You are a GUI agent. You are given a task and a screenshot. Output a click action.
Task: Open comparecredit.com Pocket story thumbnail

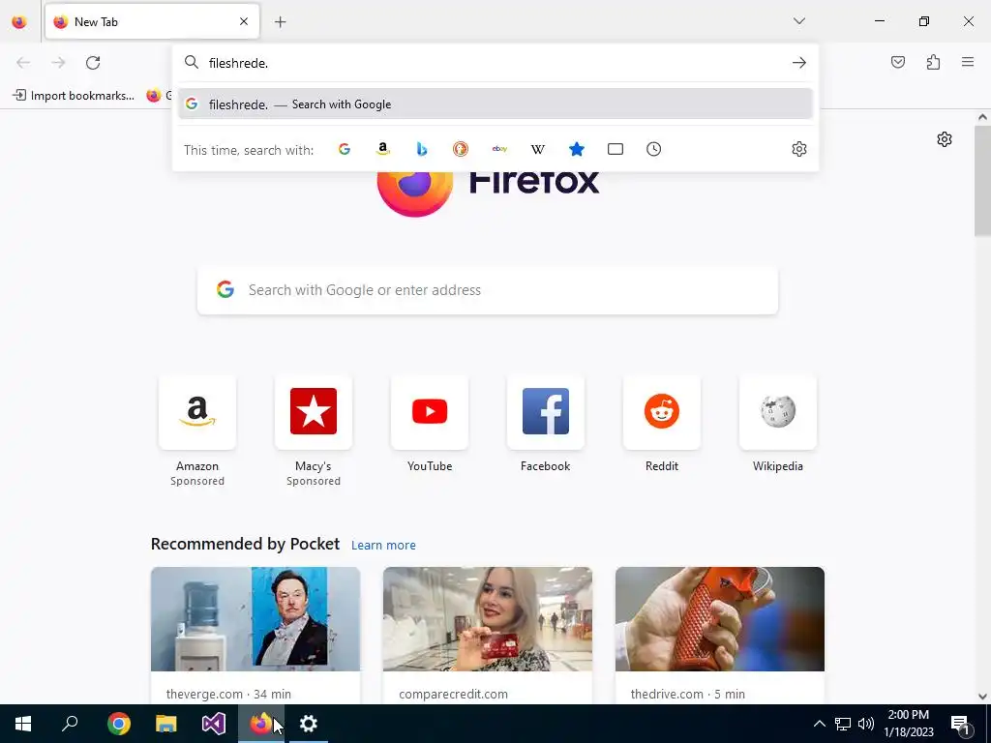(488, 618)
